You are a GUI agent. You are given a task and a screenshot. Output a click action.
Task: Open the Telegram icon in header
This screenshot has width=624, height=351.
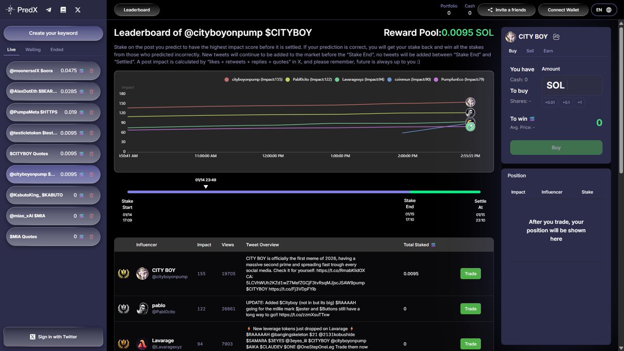[48, 10]
